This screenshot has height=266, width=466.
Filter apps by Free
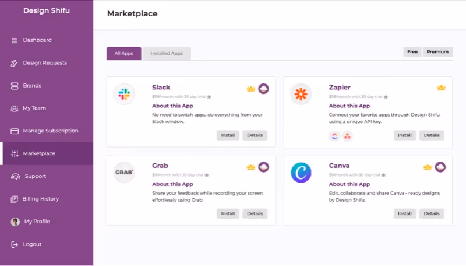click(x=412, y=52)
